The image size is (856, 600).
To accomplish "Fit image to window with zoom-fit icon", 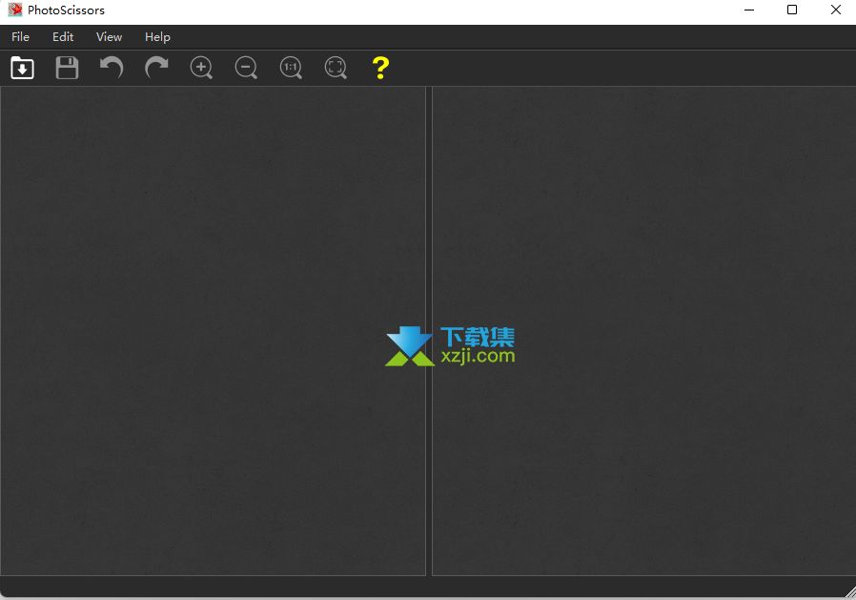I will (336, 68).
